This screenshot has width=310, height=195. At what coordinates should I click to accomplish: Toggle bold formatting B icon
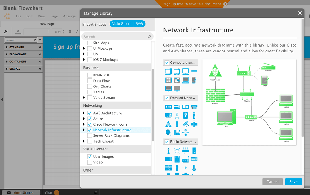pos(70,32)
